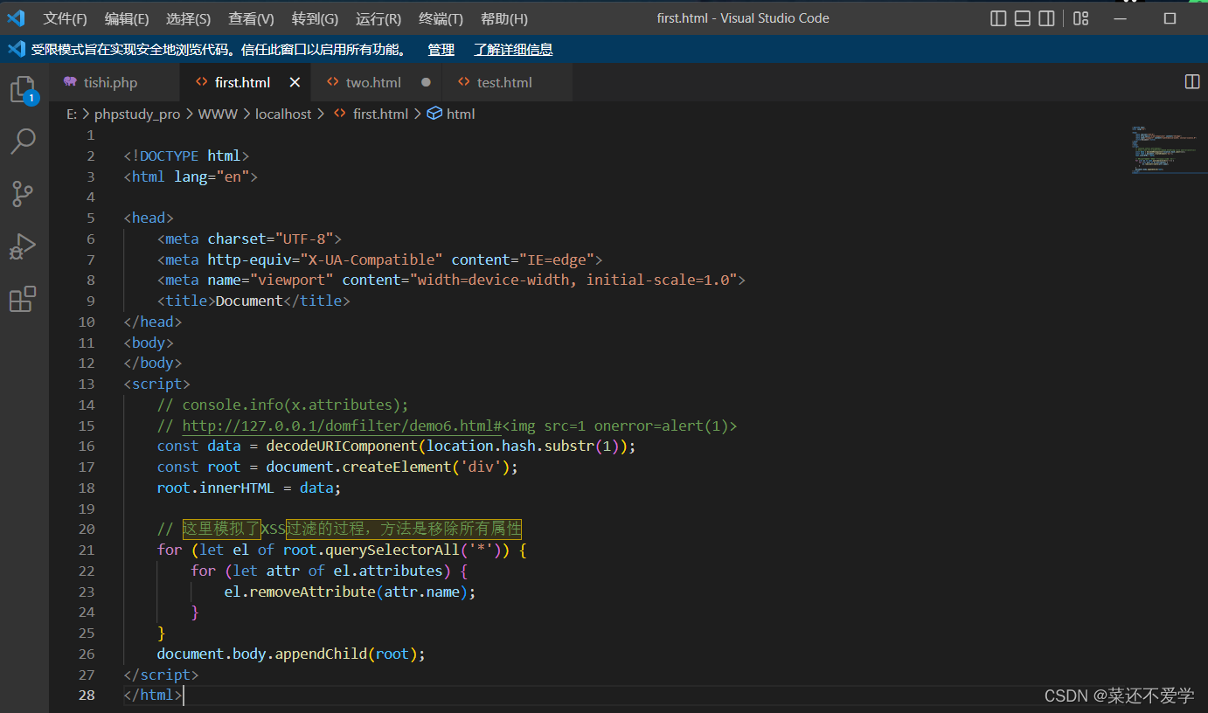
Task: Open the customize layout icon
Action: [1081, 18]
